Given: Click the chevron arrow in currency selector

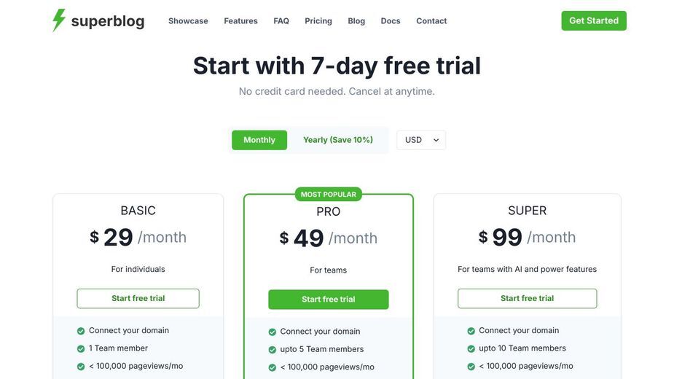Looking at the screenshot, I should [436, 140].
